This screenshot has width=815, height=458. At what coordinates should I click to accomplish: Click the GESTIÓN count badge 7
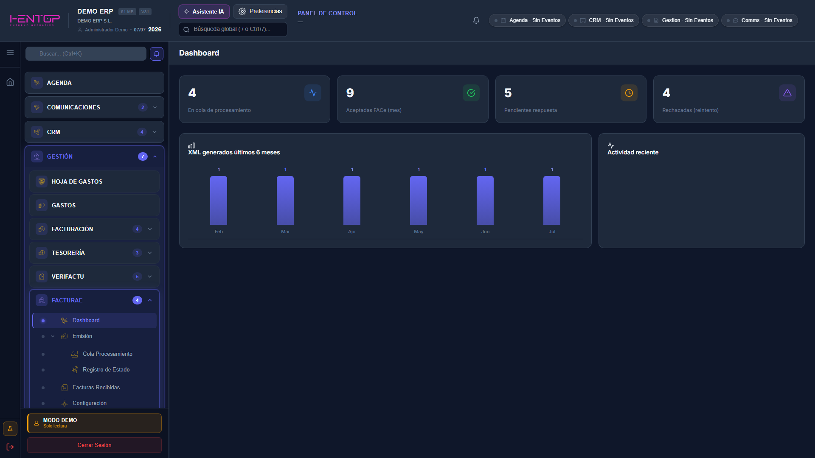pos(143,156)
